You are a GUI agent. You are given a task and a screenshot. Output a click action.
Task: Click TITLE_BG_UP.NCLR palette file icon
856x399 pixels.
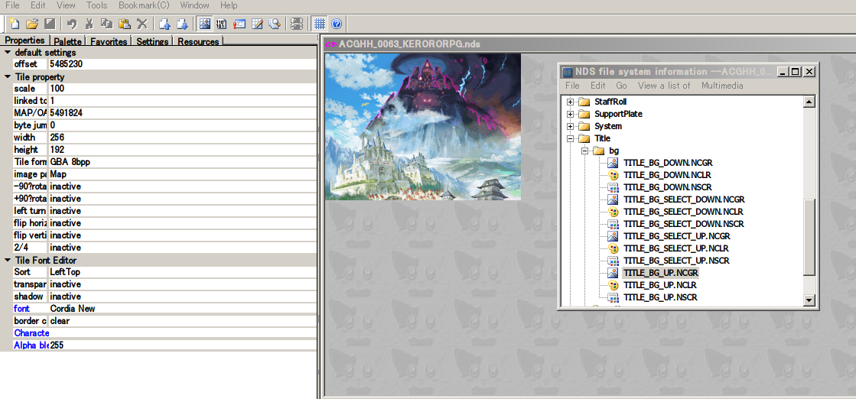(x=613, y=285)
